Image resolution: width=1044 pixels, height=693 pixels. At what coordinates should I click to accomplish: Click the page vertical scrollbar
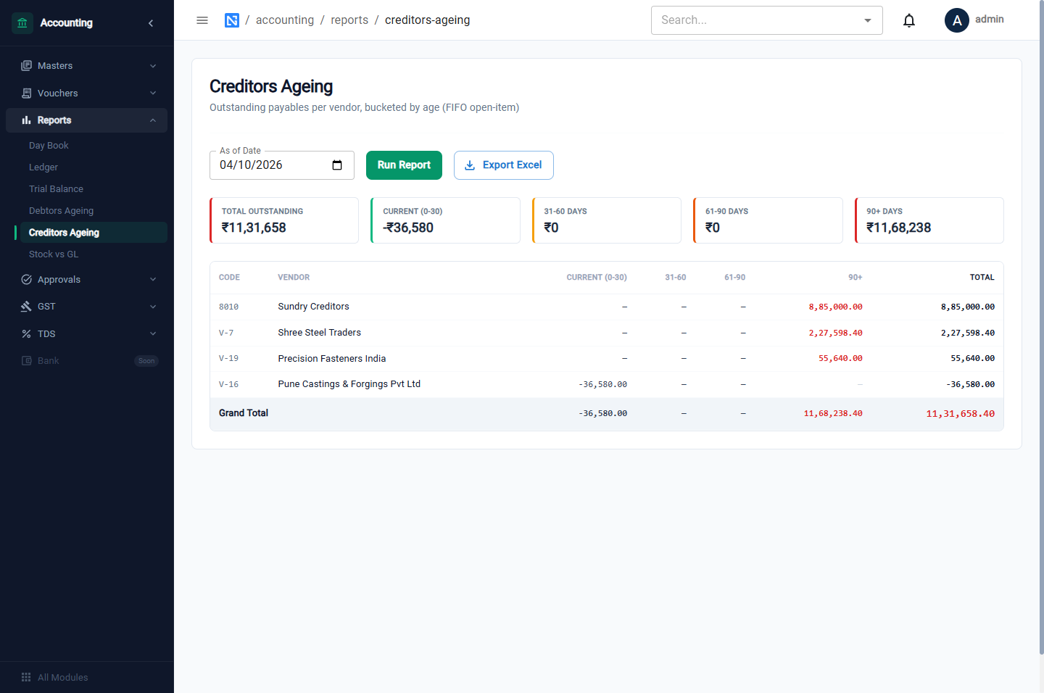[x=1041, y=326]
